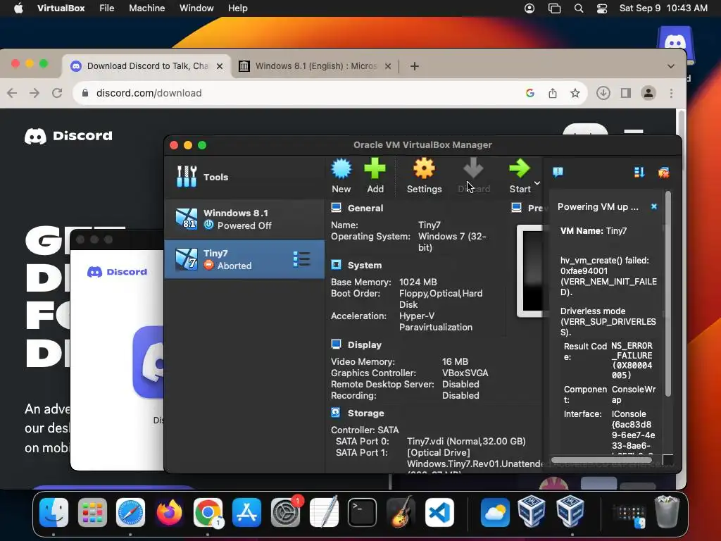The height and width of the screenshot is (541, 721).
Task: Open Visual Studio Code from the Dock
Action: (x=439, y=512)
